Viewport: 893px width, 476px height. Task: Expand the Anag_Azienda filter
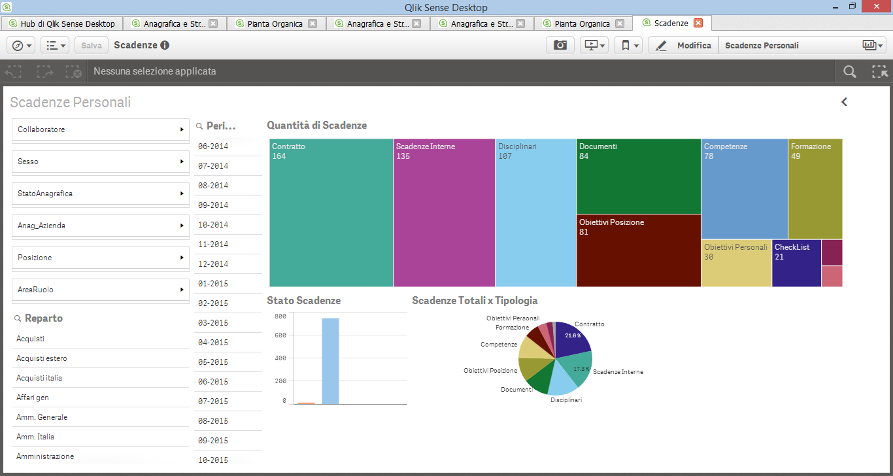[x=101, y=226]
